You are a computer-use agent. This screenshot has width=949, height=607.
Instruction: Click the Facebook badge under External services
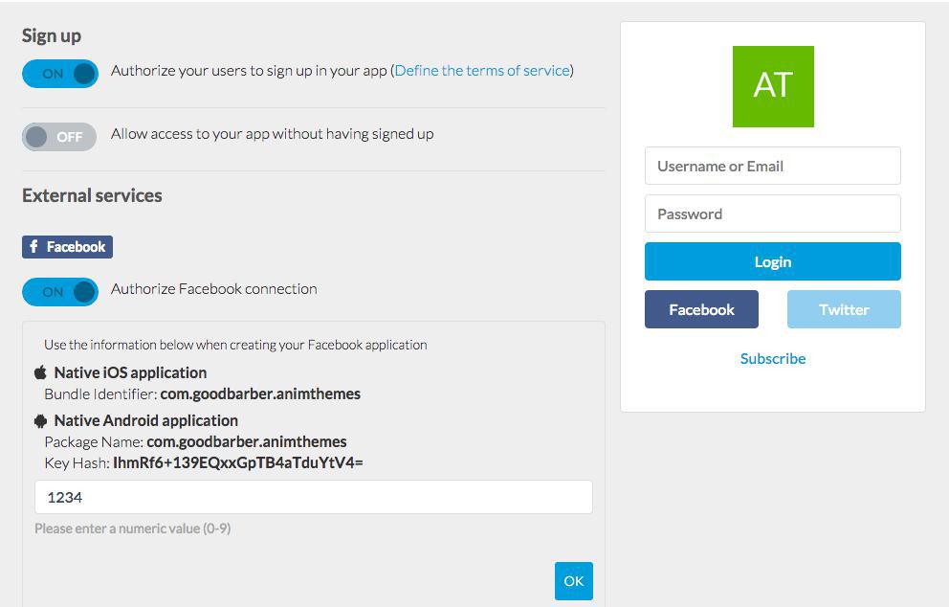(x=67, y=247)
